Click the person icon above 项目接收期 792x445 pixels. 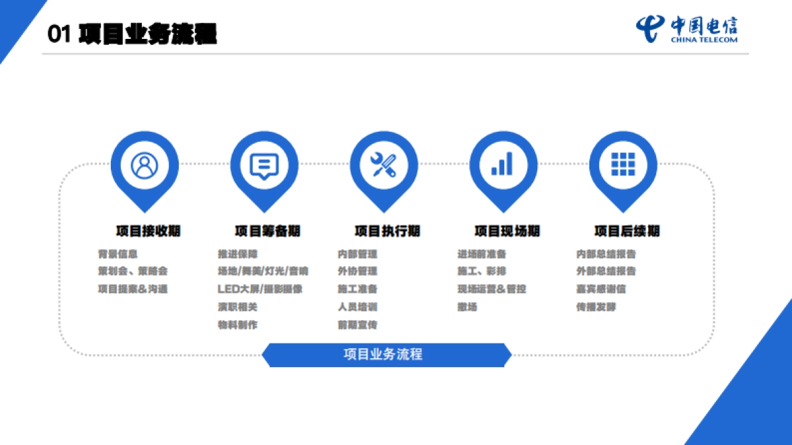[145, 164]
